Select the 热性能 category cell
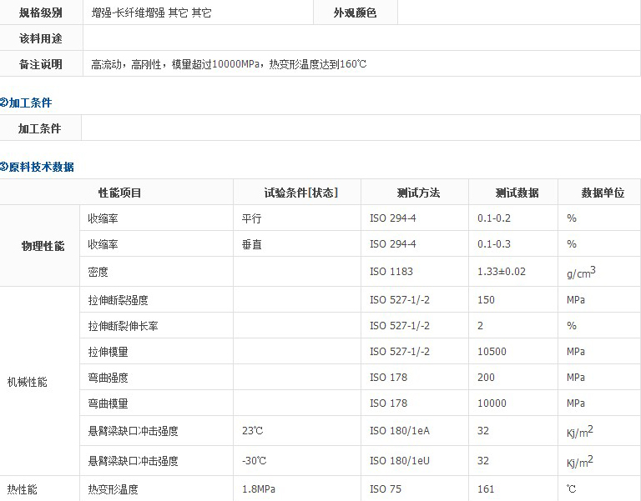This screenshot has width=641, height=501. 23,489
